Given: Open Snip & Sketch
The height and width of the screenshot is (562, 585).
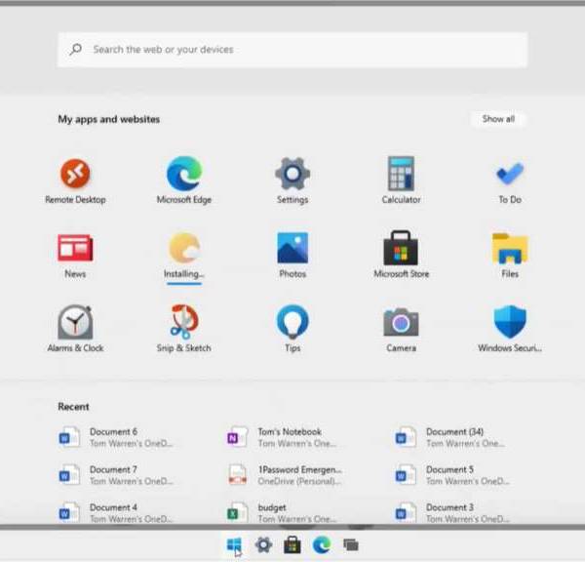Looking at the screenshot, I should coord(184,323).
